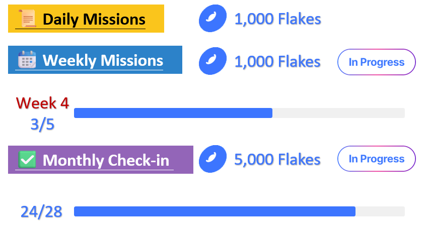Click the calendar icon beside Weekly Missions
Image resolution: width=427 pixels, height=234 pixels.
(x=27, y=60)
